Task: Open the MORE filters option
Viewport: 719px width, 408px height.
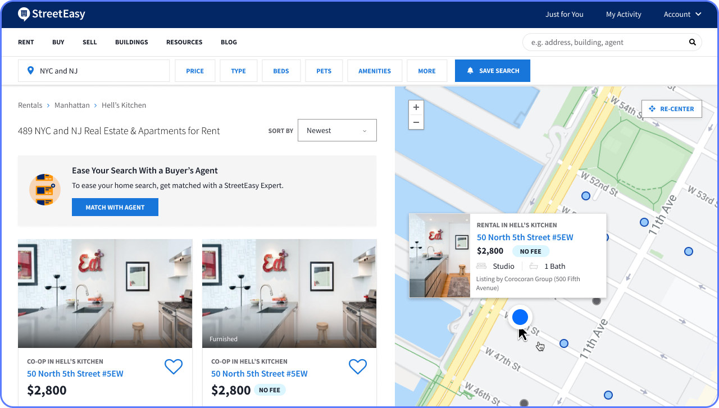Action: [427, 71]
